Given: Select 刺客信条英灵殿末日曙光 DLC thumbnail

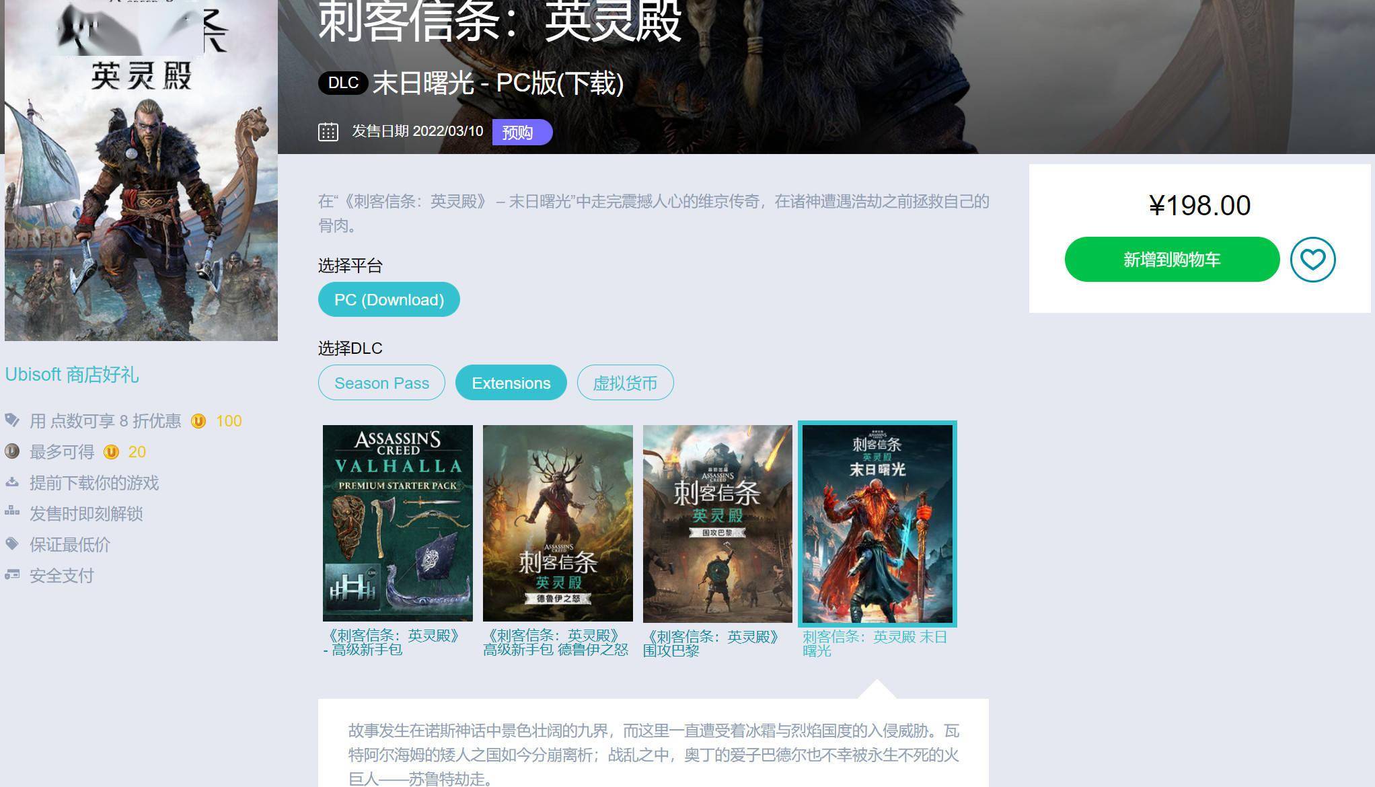Looking at the screenshot, I should [x=877, y=523].
